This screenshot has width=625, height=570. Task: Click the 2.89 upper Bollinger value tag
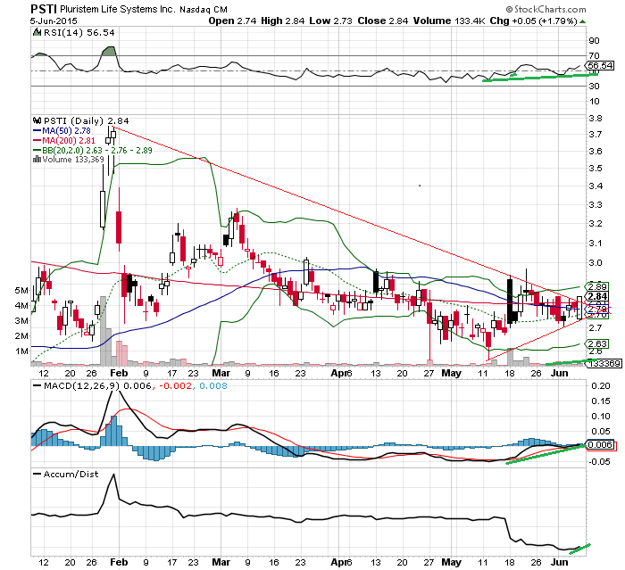coord(597,286)
